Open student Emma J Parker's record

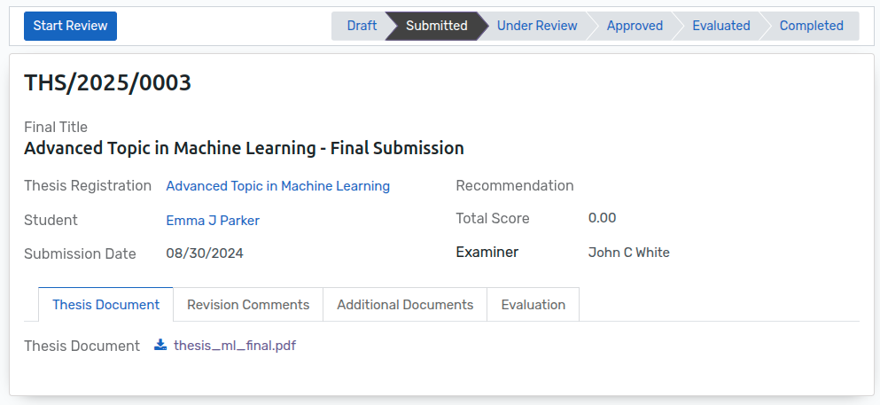[213, 221]
